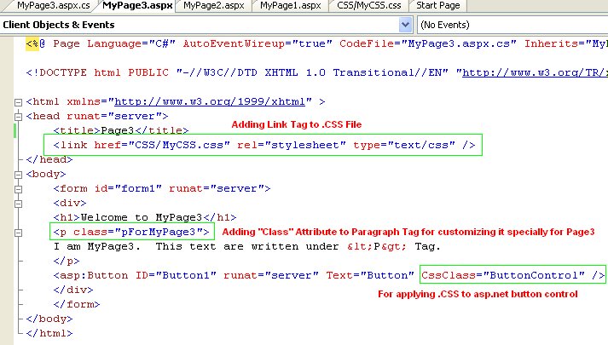Click the title Page3 line

pos(121,130)
